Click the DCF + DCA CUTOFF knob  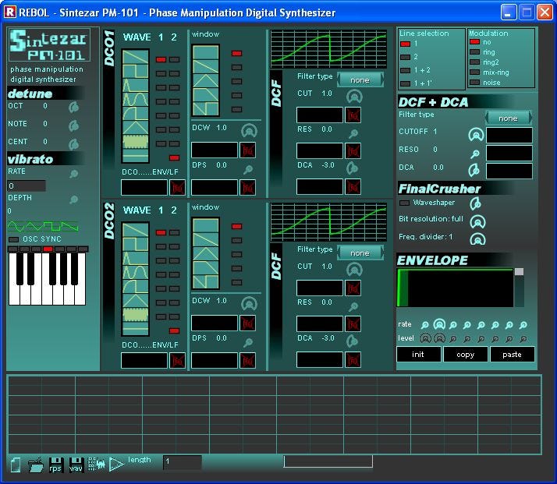point(476,135)
